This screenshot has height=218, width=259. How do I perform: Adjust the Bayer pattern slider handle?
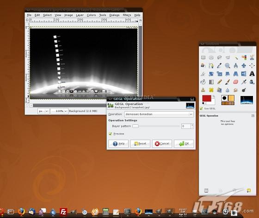coord(136,126)
